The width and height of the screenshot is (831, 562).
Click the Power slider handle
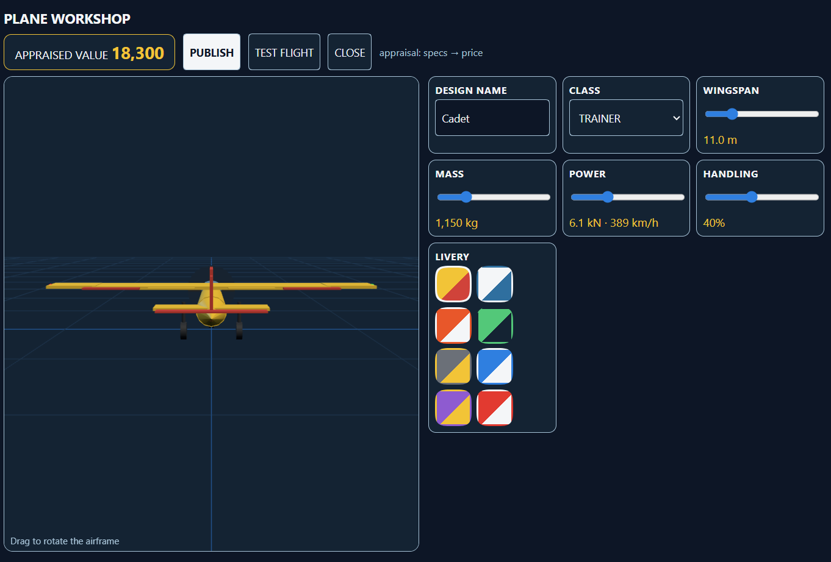tap(607, 197)
